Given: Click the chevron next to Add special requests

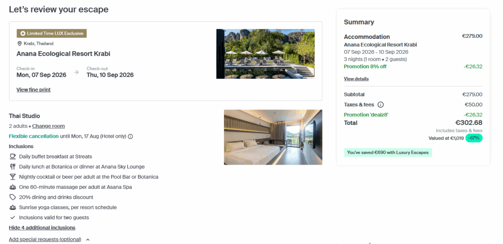Looking at the screenshot, I should (x=88, y=239).
